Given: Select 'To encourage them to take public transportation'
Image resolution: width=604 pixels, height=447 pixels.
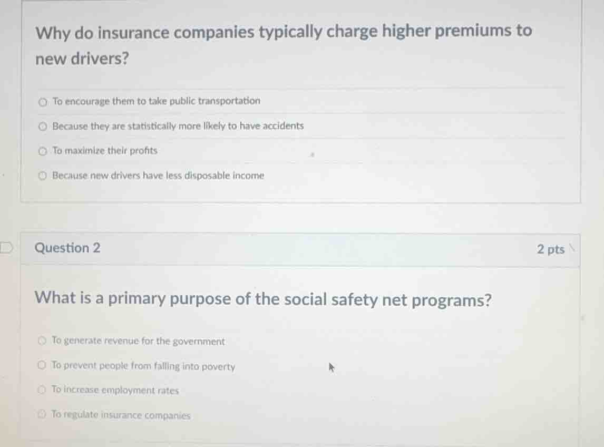Looking at the screenshot, I should [x=156, y=101].
